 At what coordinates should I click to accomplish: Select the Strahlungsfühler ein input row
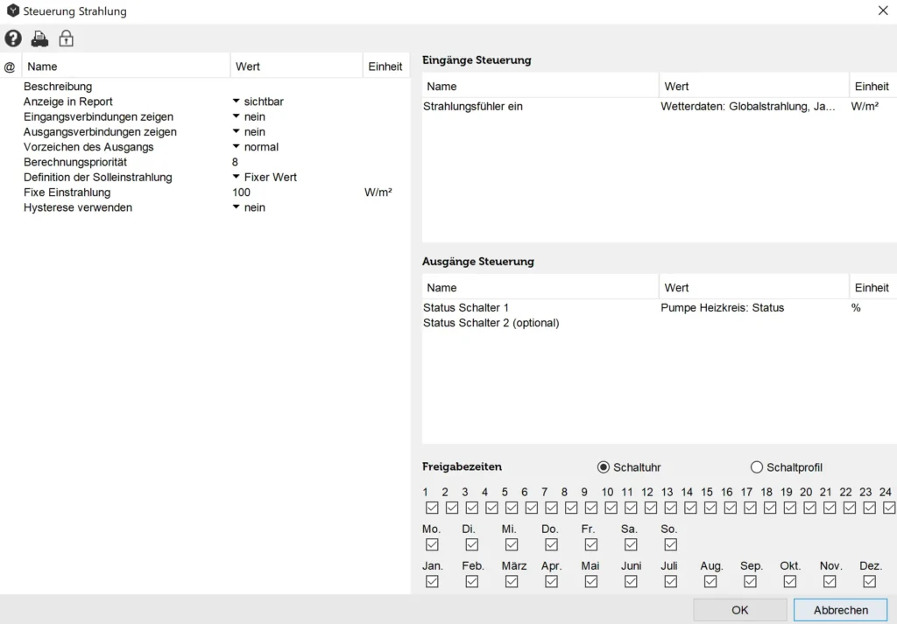(660, 106)
